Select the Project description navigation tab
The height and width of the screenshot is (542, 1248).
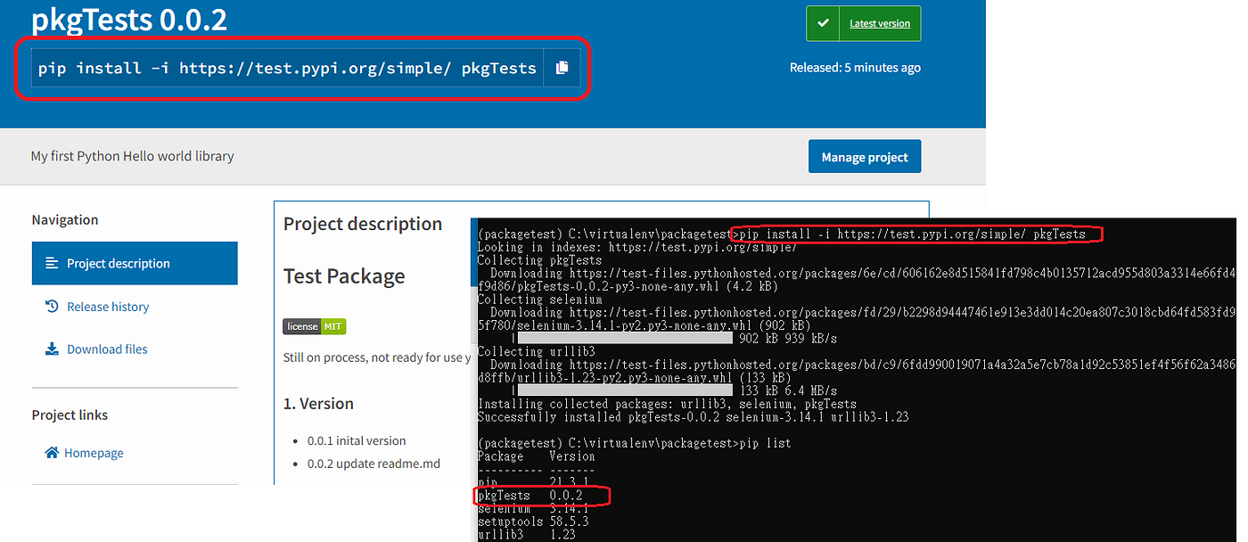119,263
